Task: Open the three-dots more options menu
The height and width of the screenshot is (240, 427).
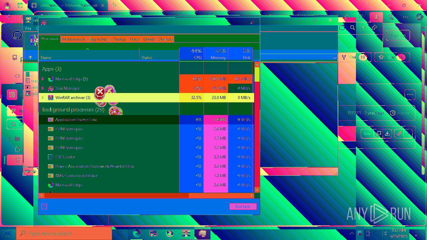Action: pos(410,95)
